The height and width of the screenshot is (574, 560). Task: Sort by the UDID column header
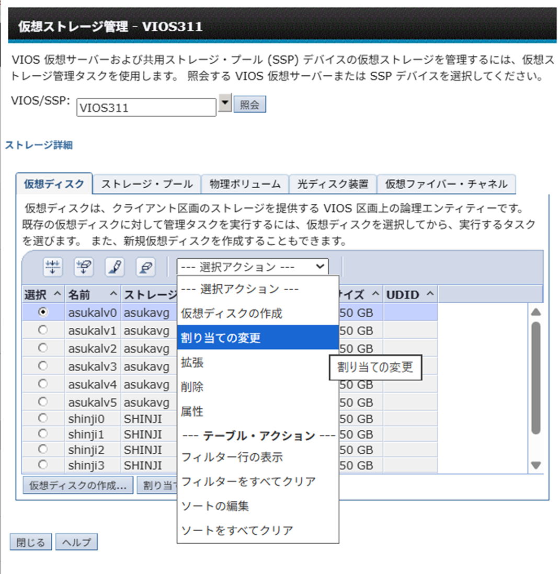point(410,294)
